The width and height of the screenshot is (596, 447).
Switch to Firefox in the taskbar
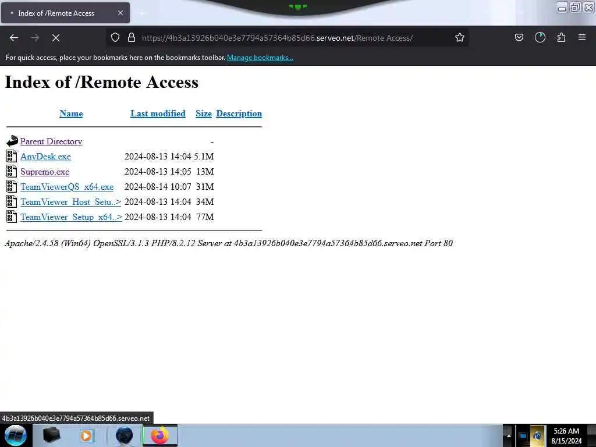point(160,435)
